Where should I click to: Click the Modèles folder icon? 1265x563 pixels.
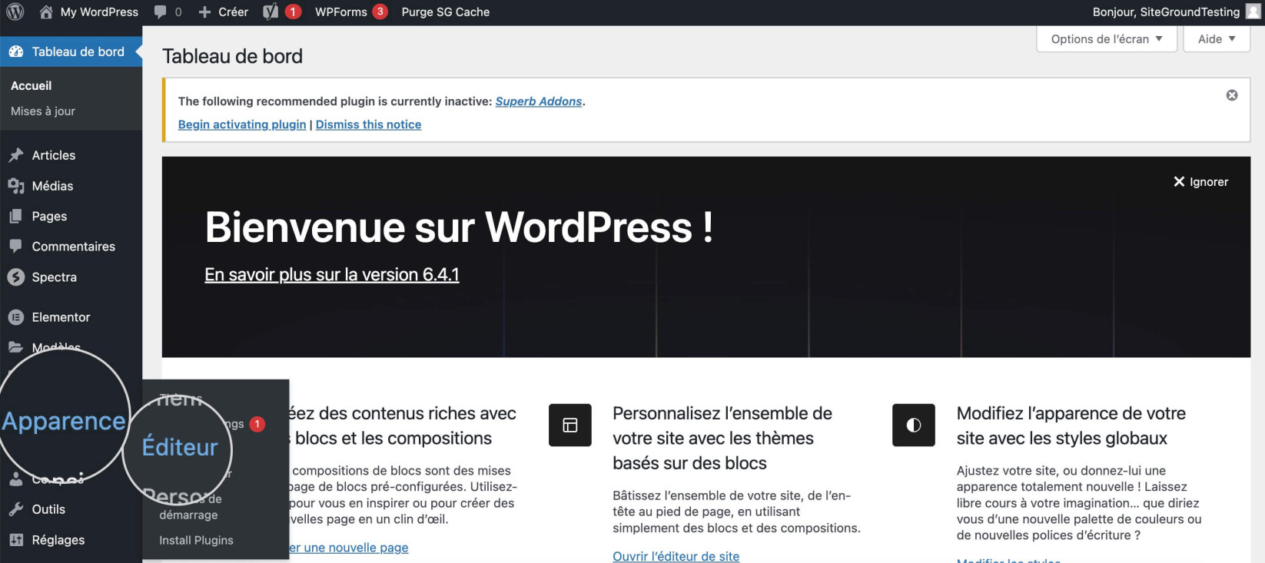pyautogui.click(x=16, y=347)
